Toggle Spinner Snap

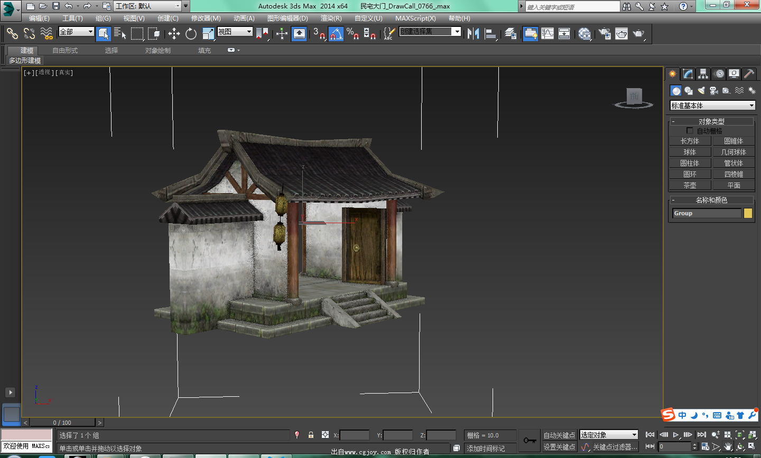click(x=369, y=34)
